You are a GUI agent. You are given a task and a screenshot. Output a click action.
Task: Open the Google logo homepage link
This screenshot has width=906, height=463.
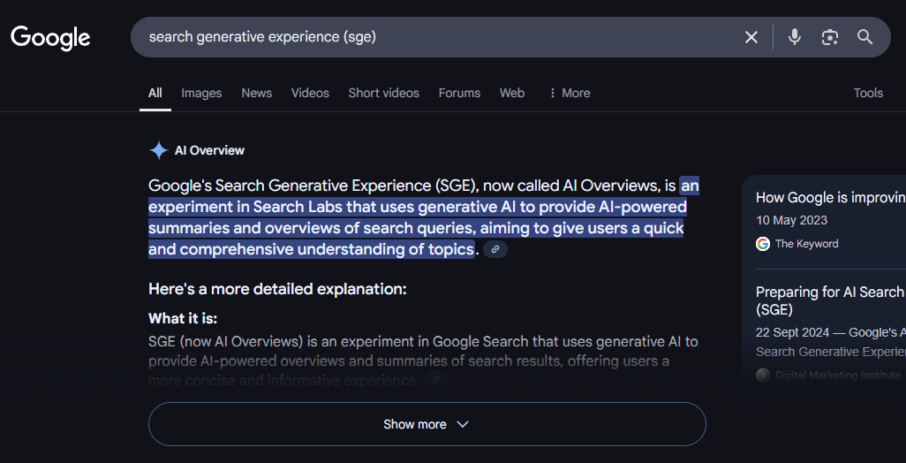[50, 38]
